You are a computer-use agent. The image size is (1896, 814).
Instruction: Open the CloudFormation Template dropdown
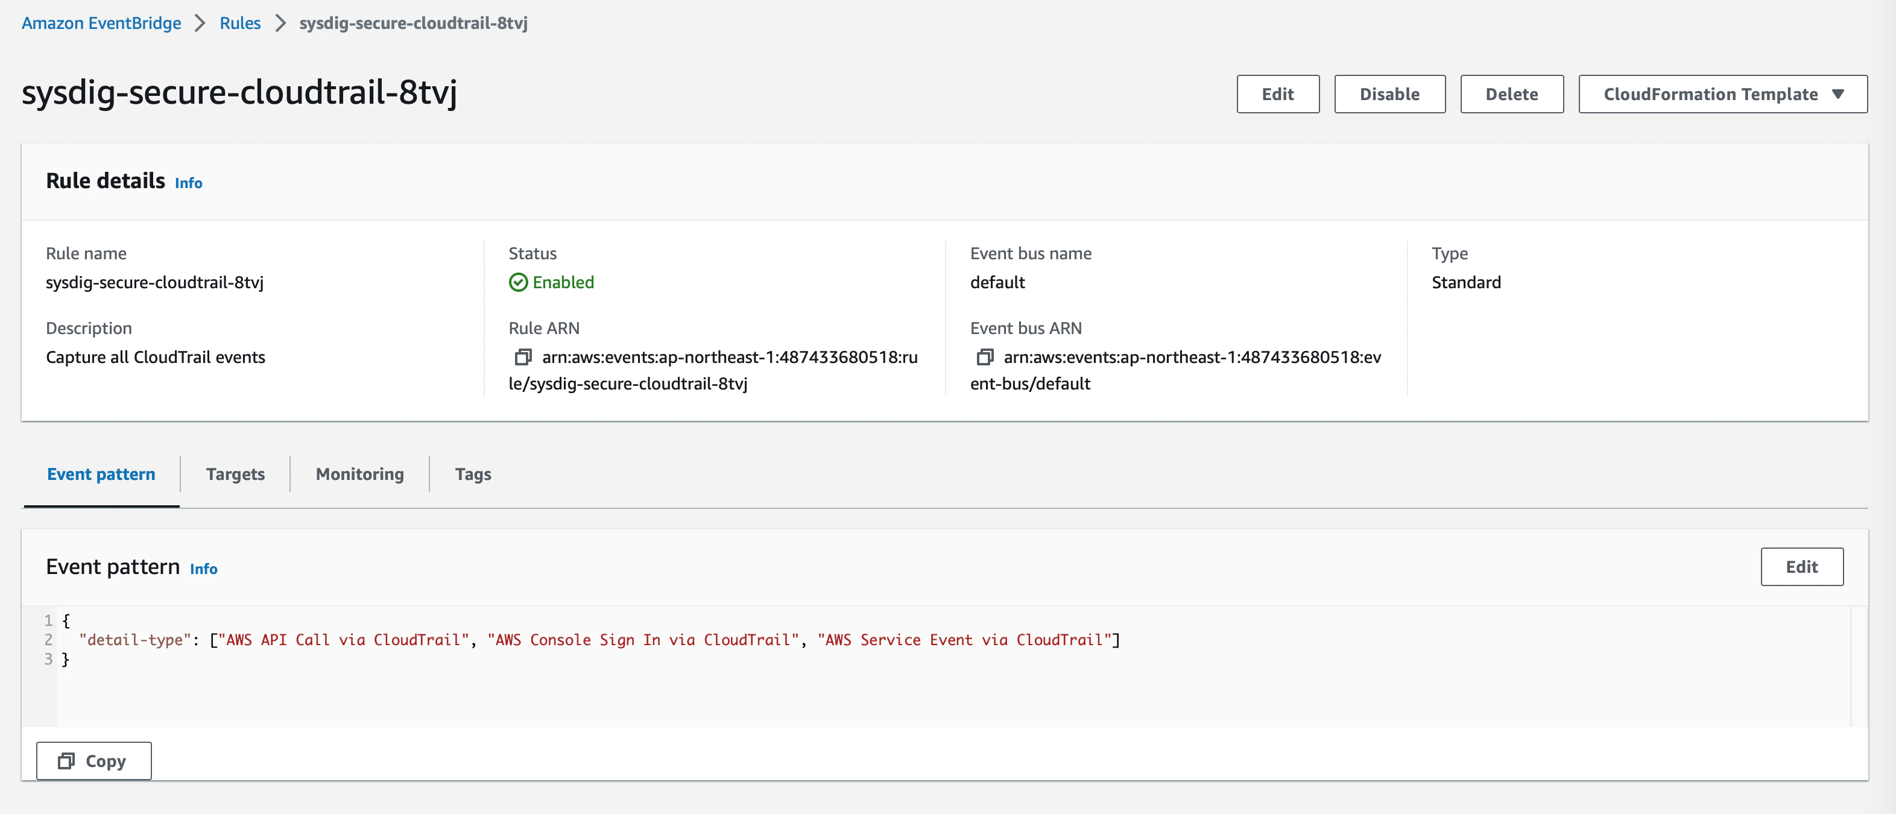(1722, 94)
